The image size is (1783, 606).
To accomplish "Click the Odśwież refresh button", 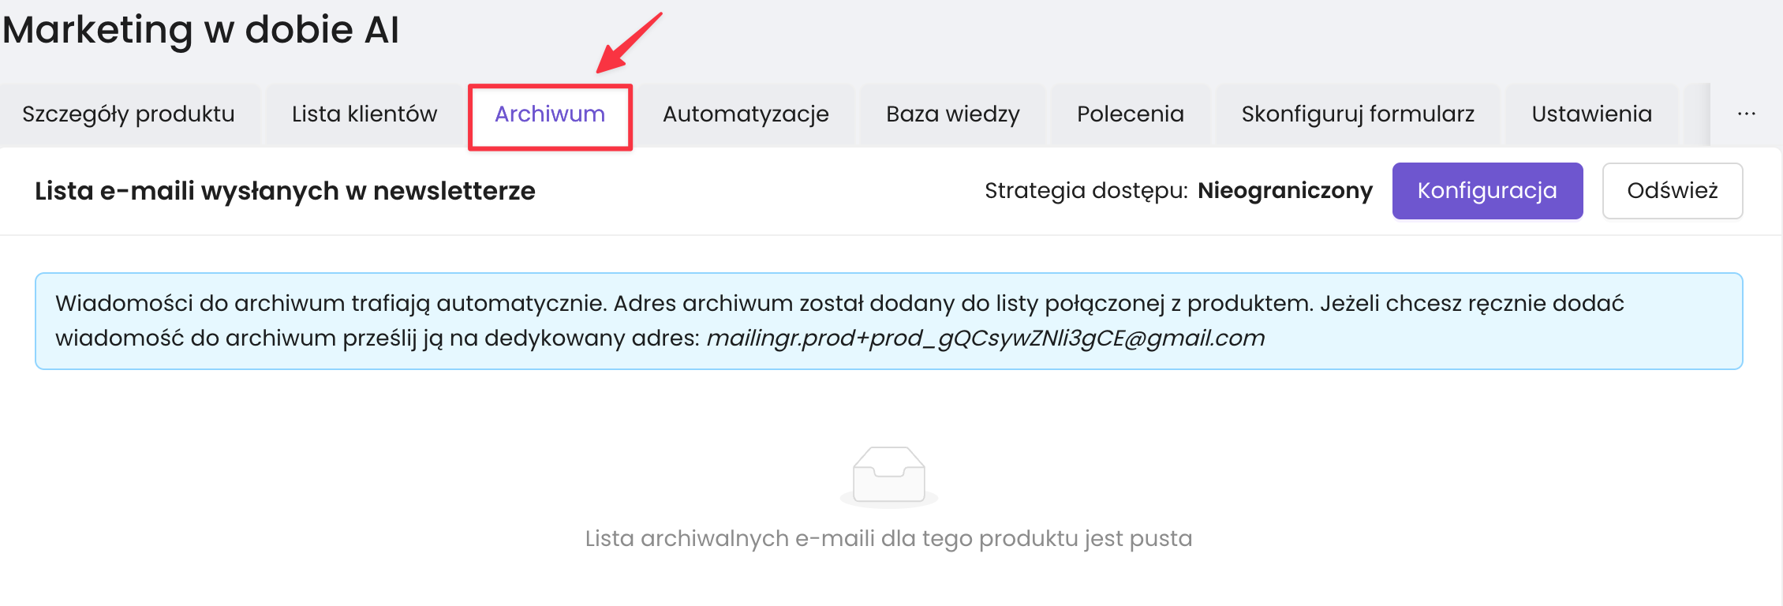I will pos(1672,191).
